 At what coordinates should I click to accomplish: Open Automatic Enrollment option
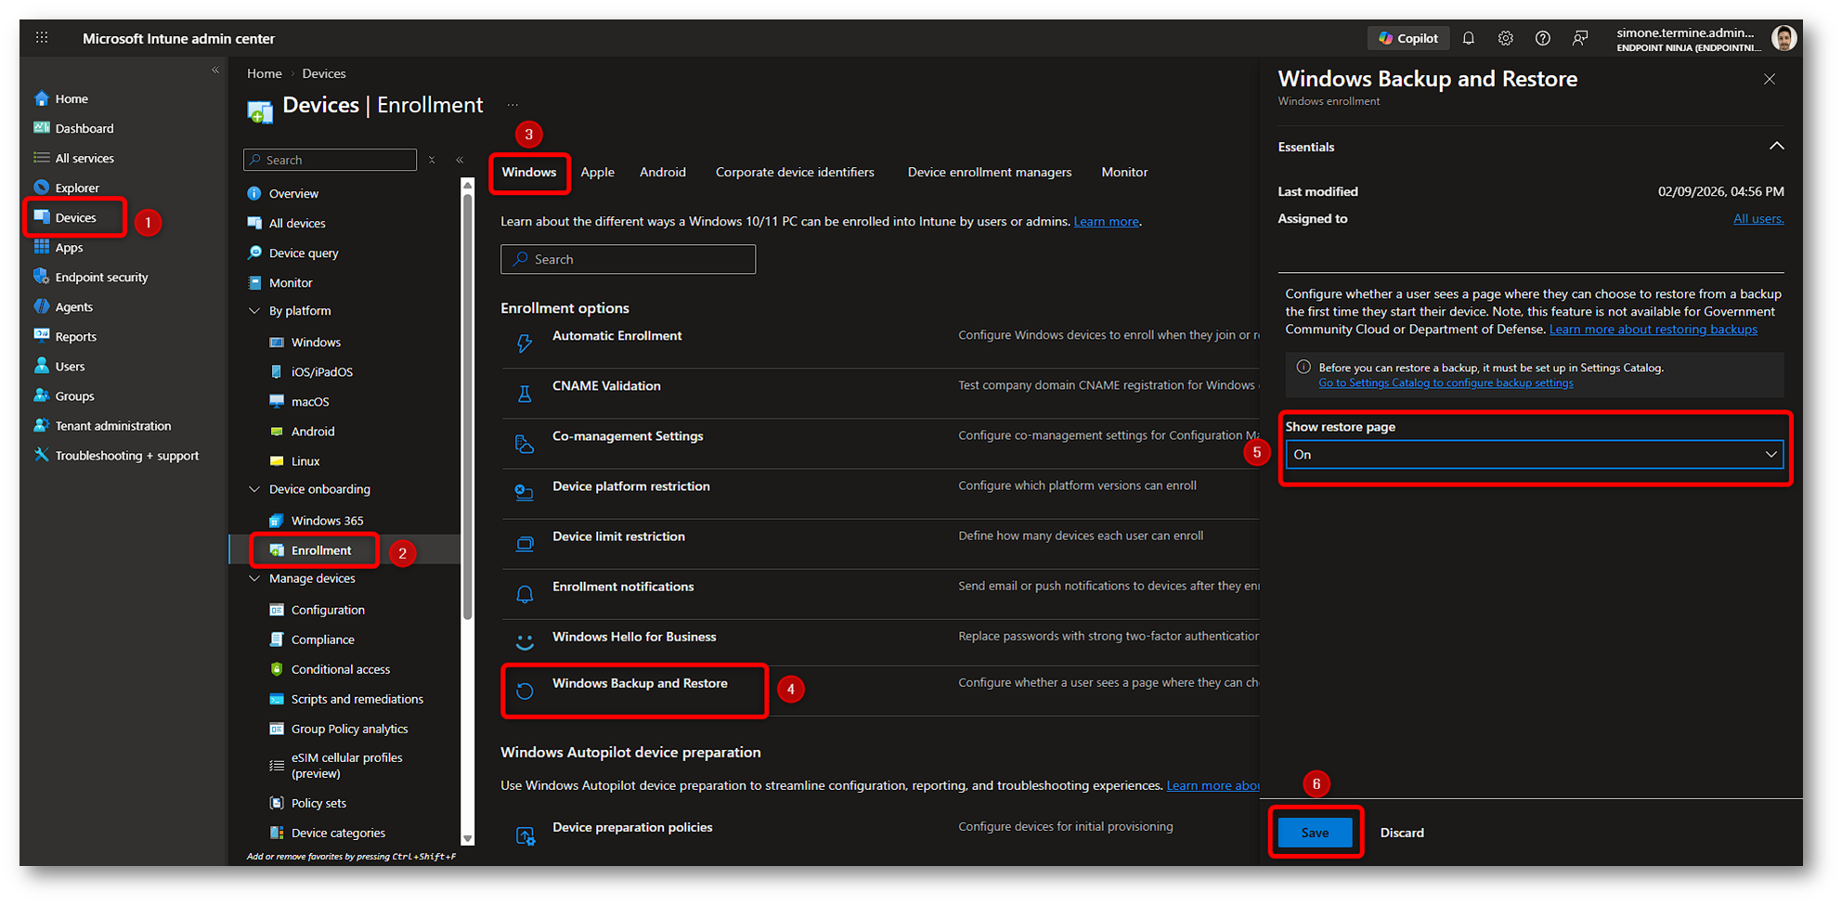point(616,335)
